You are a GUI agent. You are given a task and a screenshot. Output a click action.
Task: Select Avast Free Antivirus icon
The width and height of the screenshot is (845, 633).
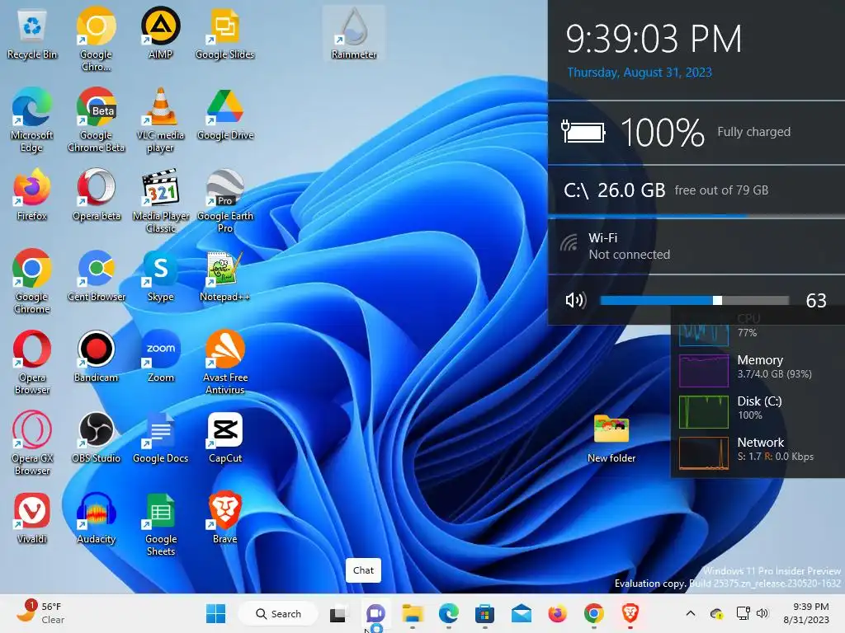tap(224, 363)
